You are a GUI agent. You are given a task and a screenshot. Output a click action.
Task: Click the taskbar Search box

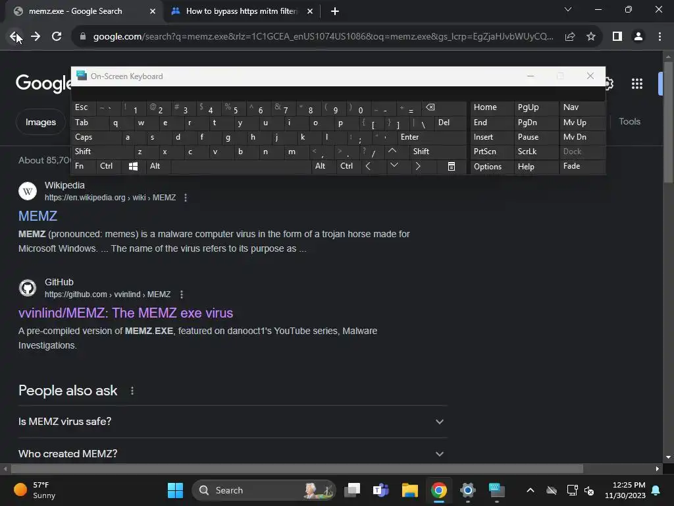(x=263, y=490)
